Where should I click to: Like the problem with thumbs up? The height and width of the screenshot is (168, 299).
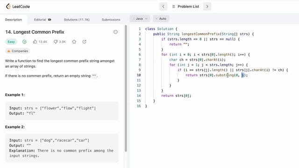click(35, 42)
